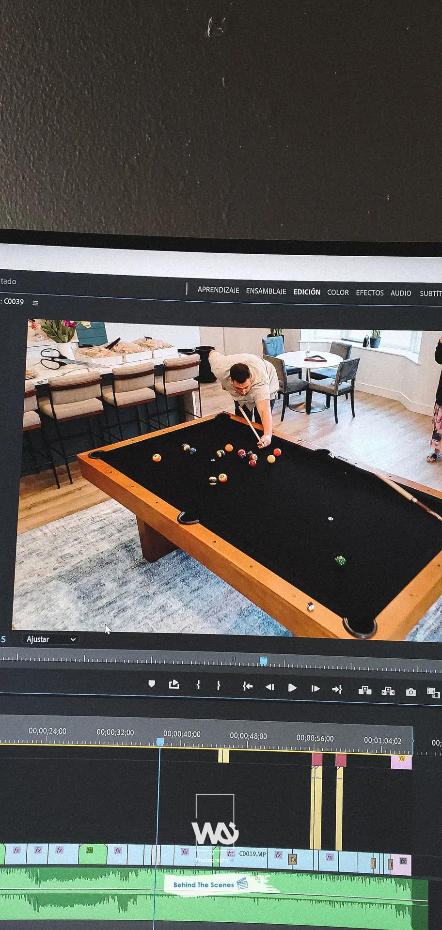Viewport: 442px width, 930px height.
Task: Click the Lift button
Action: coord(365,690)
